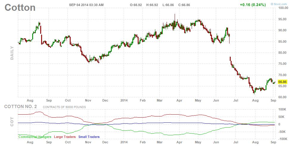Click the SEP 04 2014 03:30 AM timestamp

(x=86, y=5)
